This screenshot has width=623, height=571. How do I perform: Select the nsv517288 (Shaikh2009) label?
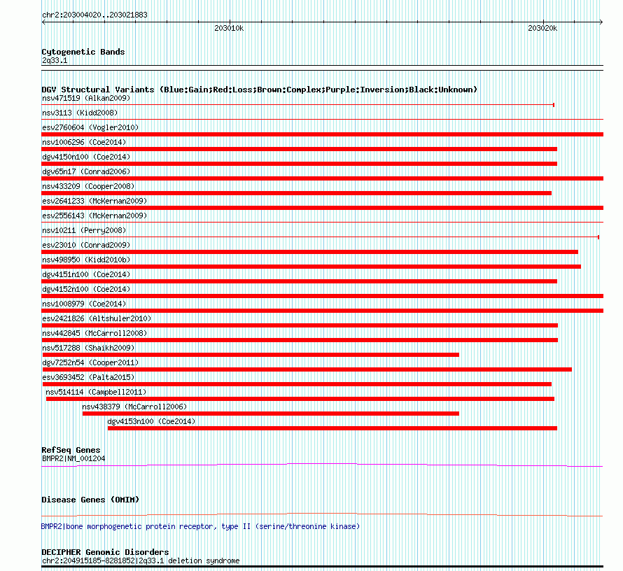(x=88, y=348)
